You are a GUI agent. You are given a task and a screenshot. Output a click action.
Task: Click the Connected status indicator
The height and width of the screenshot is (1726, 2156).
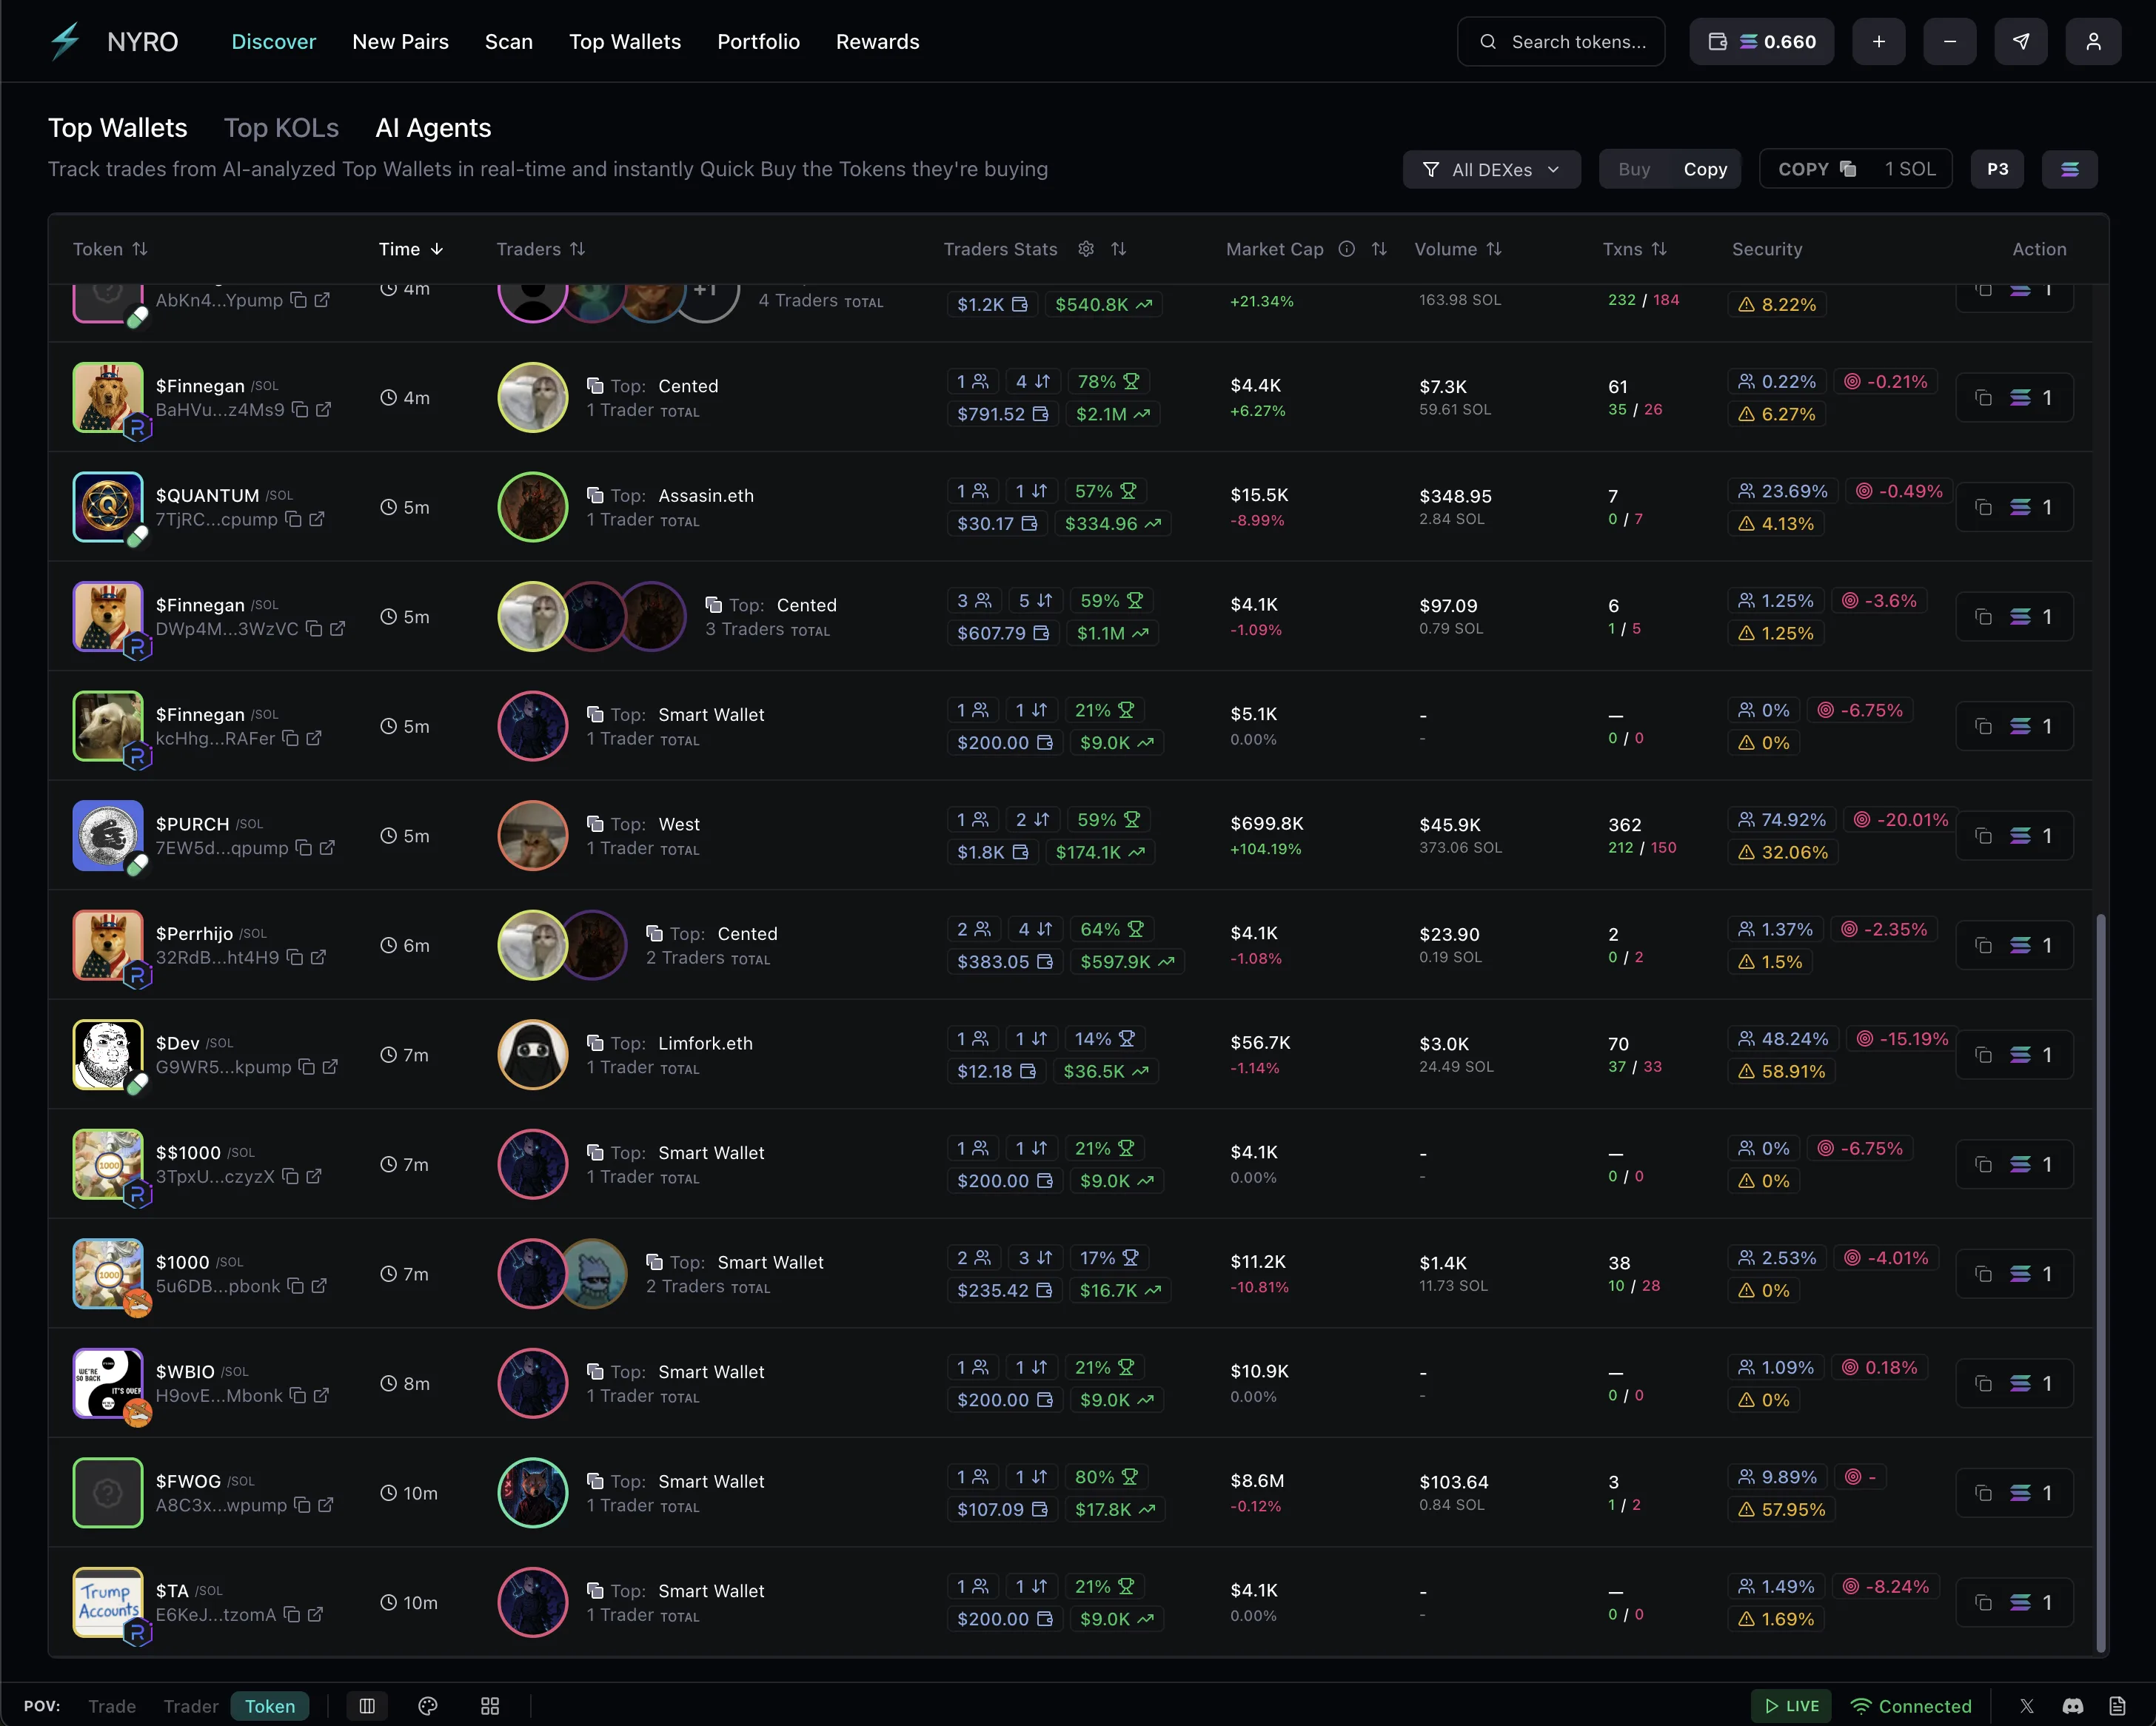1910,1706
